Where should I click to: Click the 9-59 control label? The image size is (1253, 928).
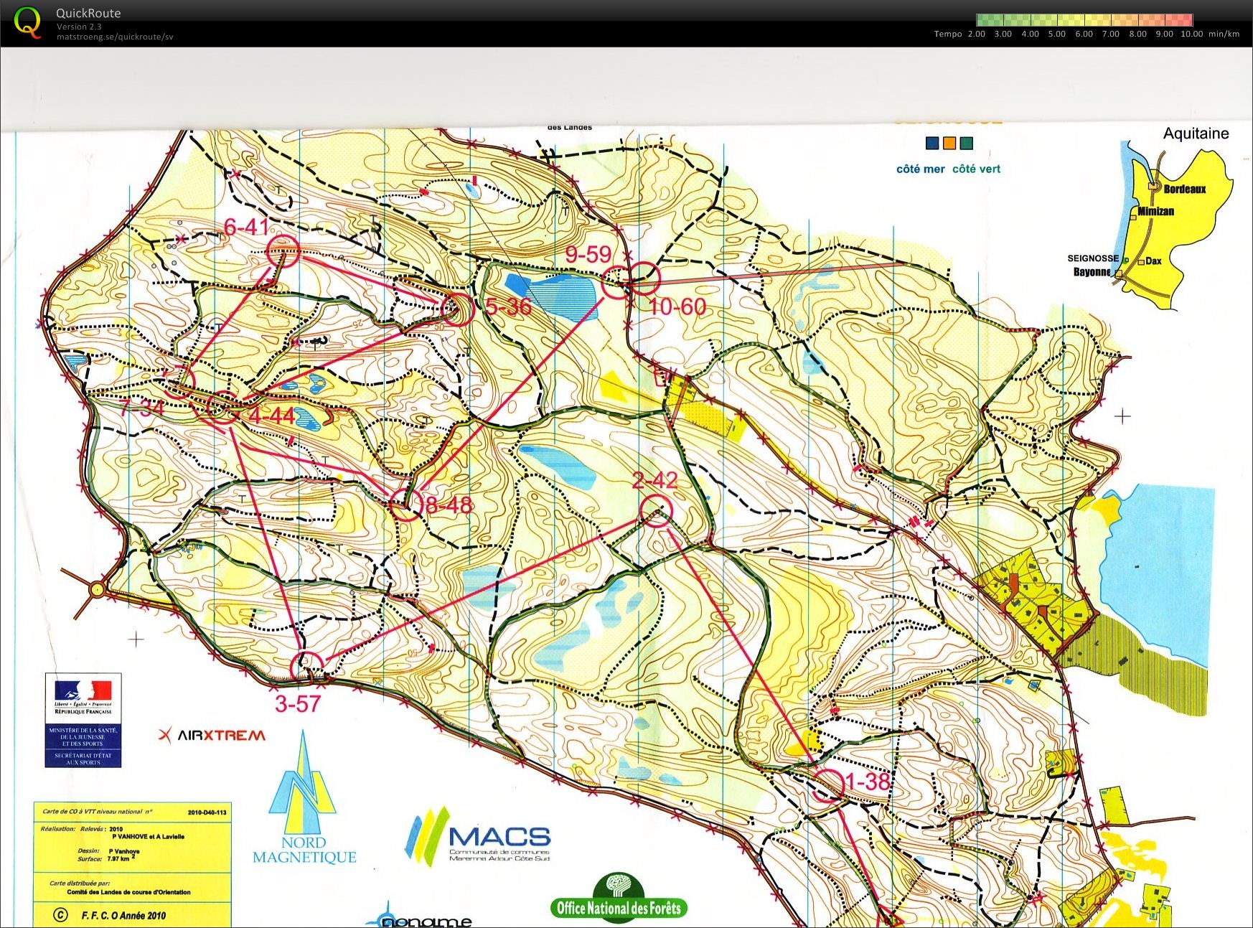(x=588, y=253)
